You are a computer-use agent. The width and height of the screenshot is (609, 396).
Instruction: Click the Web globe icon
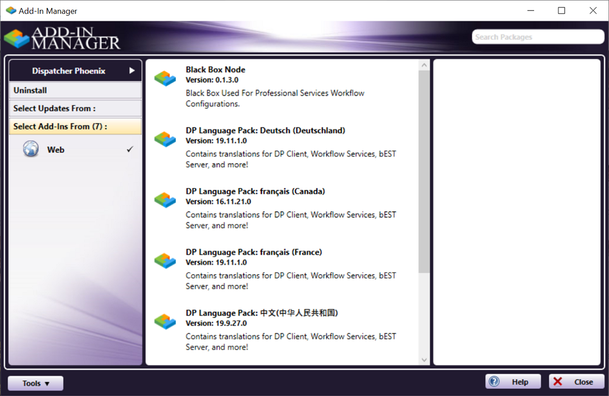coord(30,149)
